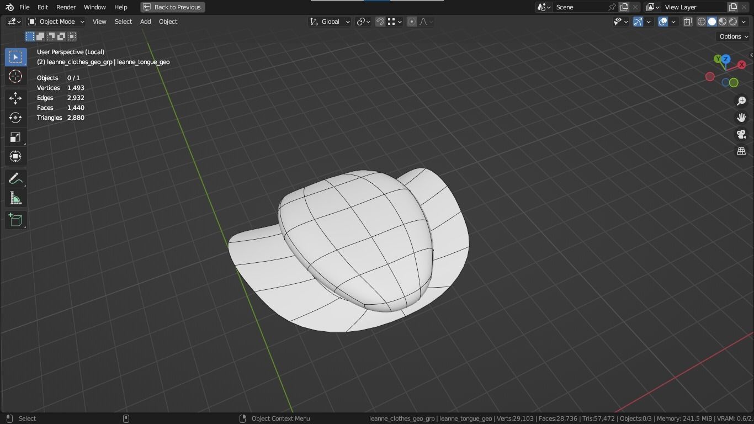This screenshot has height=424, width=754.
Task: Open the Object Mode dropdown
Action: pos(56,22)
